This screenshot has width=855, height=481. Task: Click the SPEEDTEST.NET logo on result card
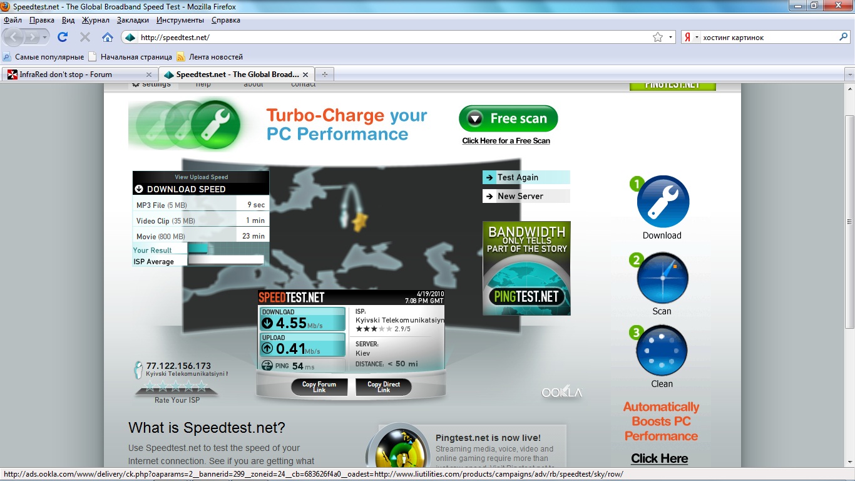coord(292,297)
